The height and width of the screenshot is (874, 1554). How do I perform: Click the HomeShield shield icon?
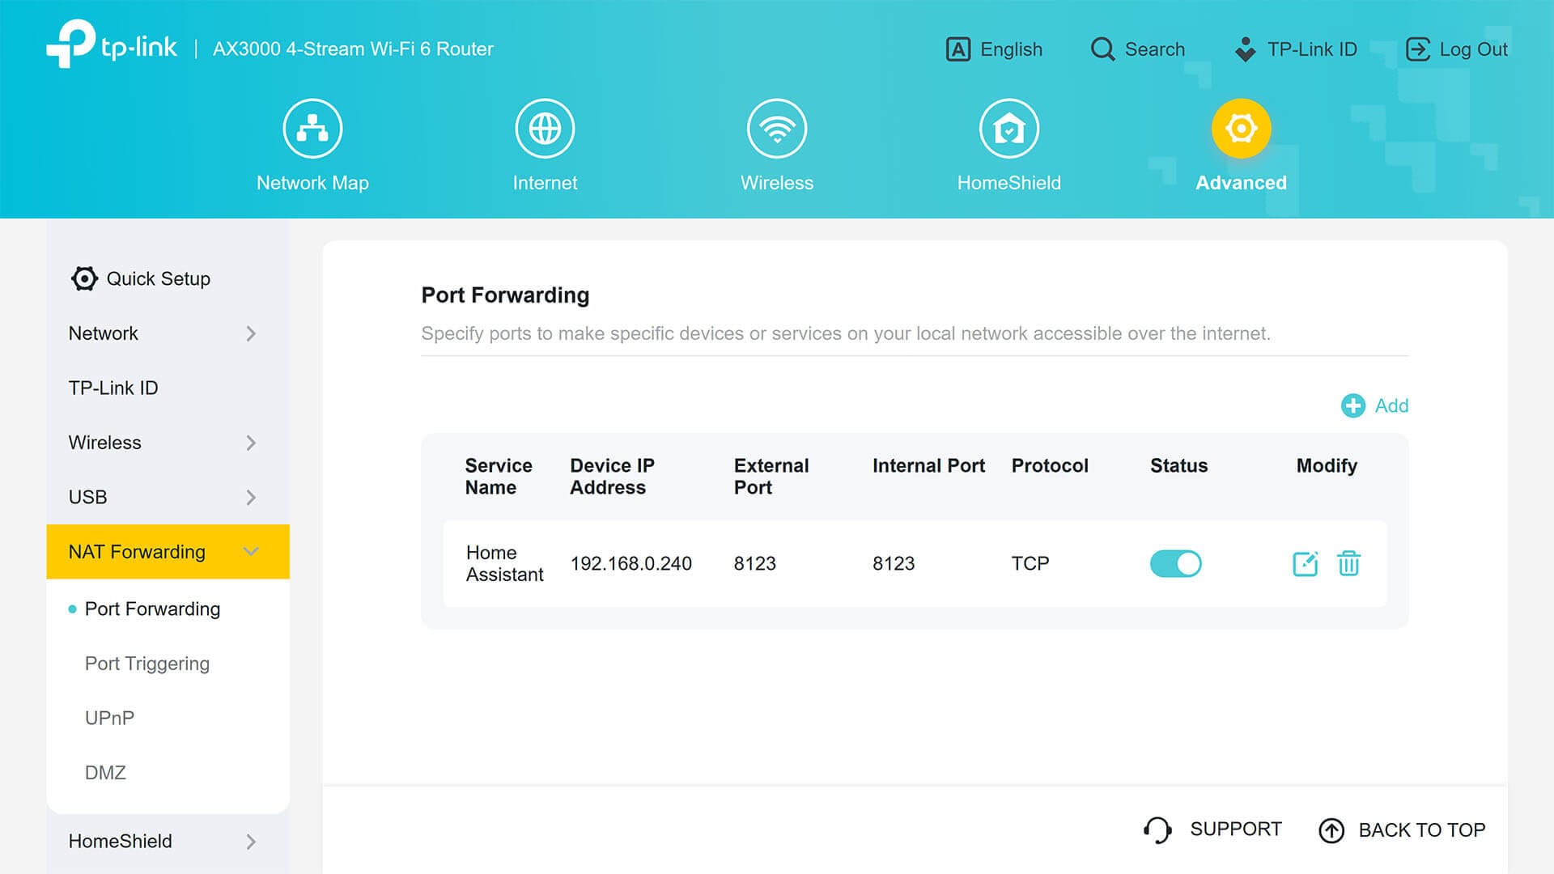[x=1008, y=128]
